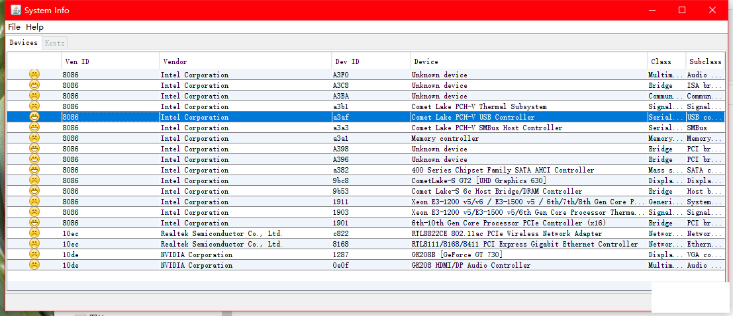Image resolution: width=733 pixels, height=316 pixels.
Task: Sort by the Dev ID column header
Action: click(371, 61)
